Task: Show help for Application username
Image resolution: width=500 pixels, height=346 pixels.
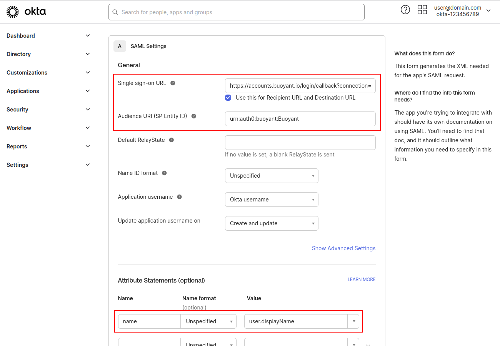Action: pyautogui.click(x=179, y=197)
